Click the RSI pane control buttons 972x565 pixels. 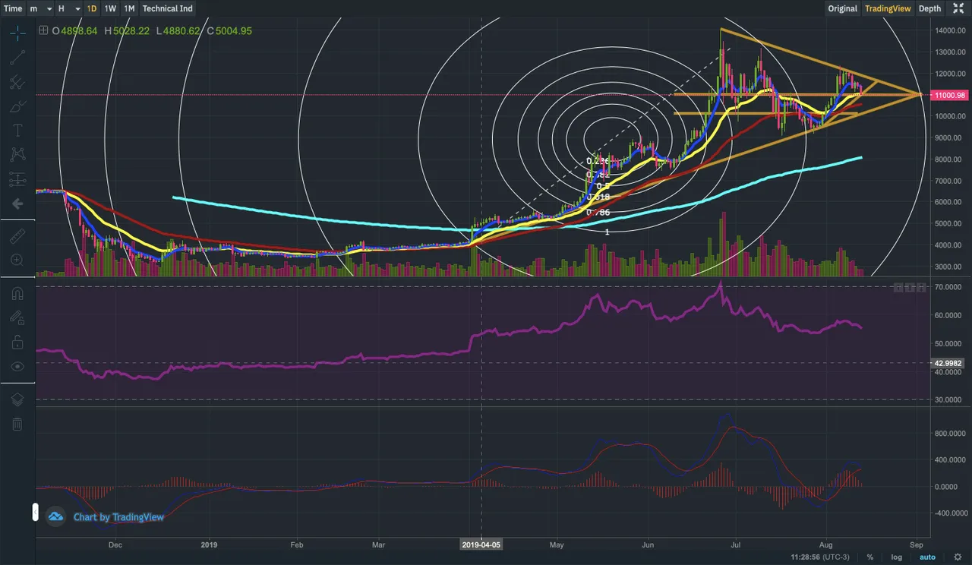910,288
